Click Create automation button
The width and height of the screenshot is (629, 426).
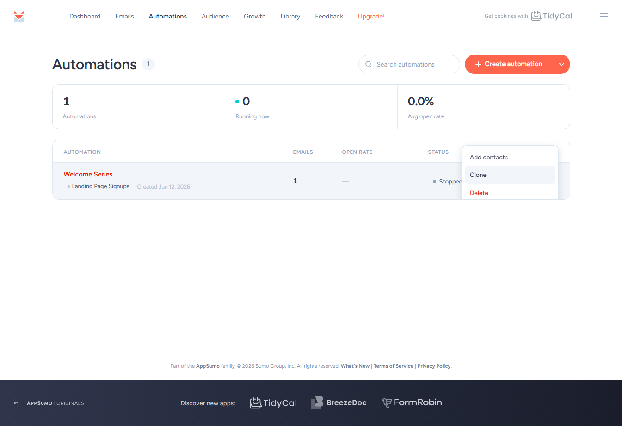[509, 64]
